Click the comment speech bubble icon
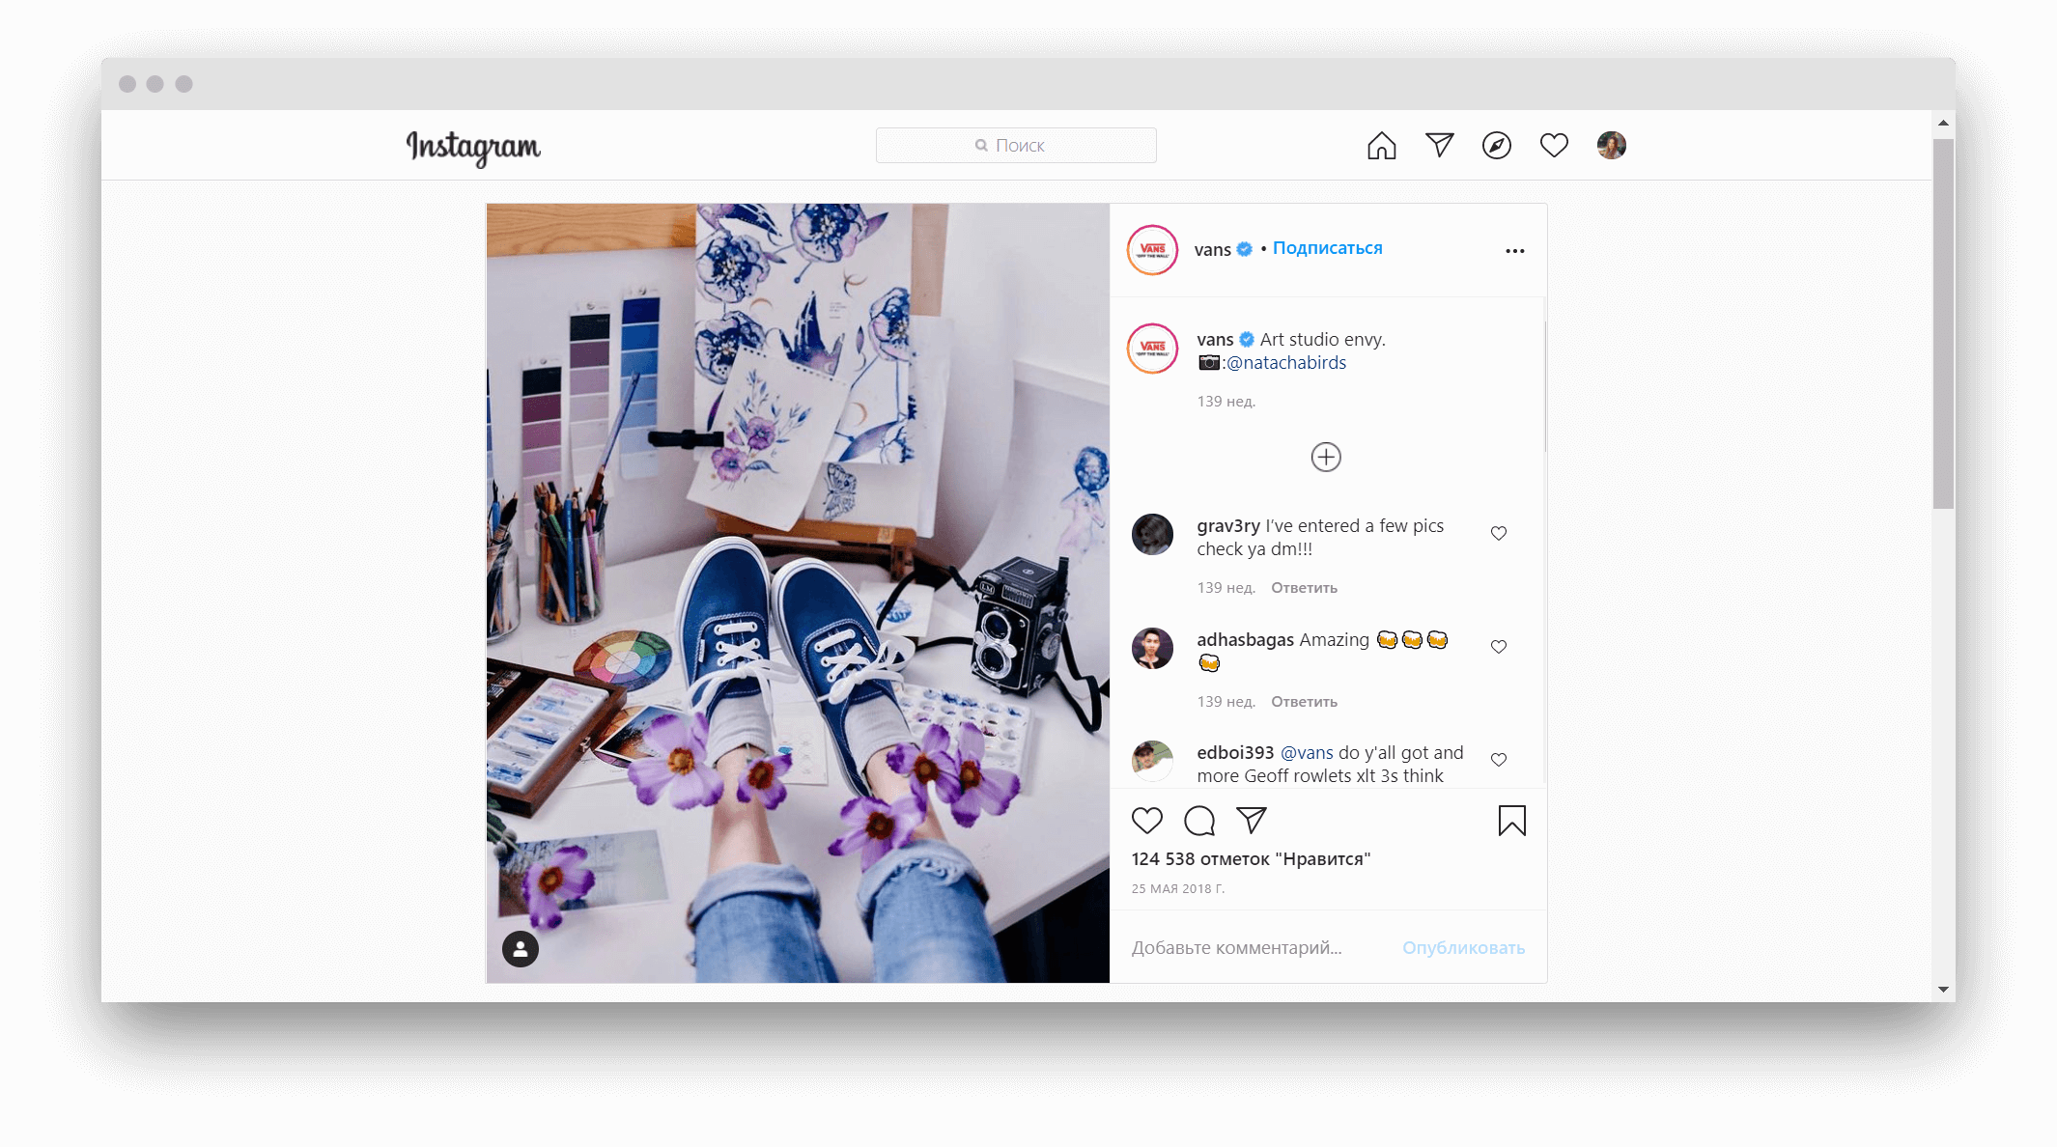Viewport: 2057px width, 1147px height. [1199, 821]
